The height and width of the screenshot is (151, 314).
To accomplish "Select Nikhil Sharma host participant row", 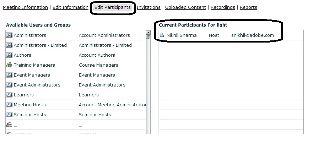I will [x=231, y=35].
